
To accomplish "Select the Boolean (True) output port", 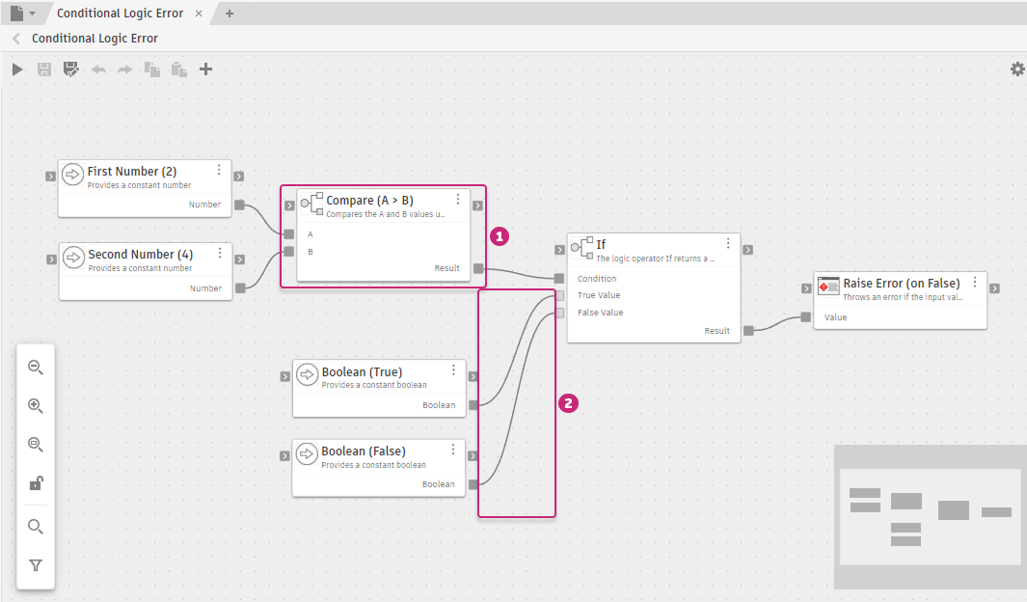I will [473, 405].
